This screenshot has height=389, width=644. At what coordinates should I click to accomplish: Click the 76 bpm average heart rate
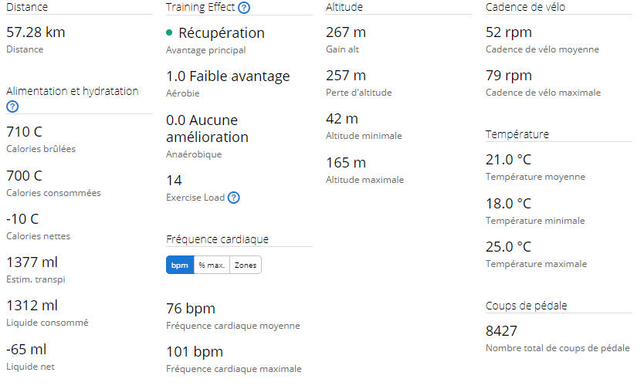[x=191, y=308]
